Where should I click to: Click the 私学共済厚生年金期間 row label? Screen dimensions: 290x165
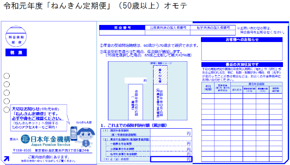tap(123, 154)
